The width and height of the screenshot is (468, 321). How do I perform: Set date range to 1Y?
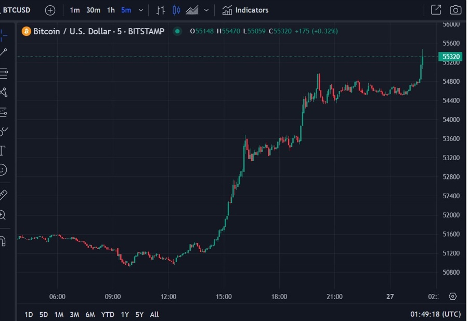click(x=125, y=314)
